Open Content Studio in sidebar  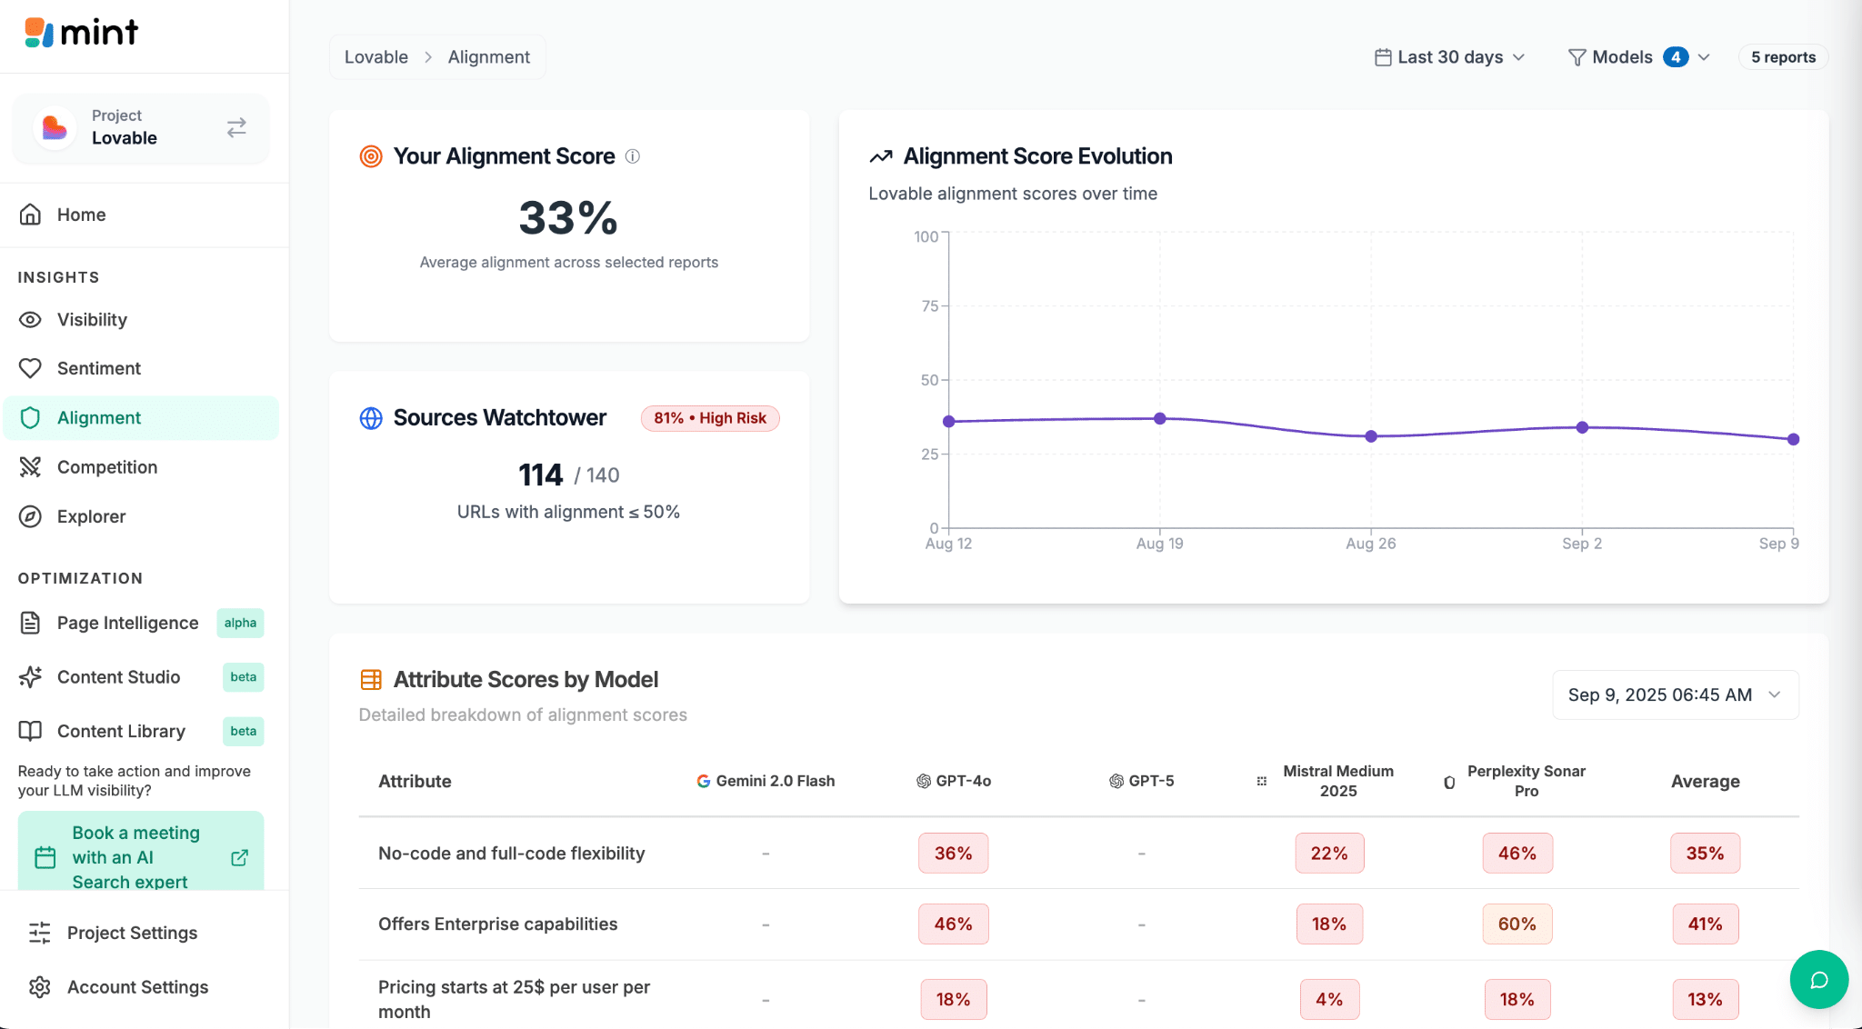[118, 677]
